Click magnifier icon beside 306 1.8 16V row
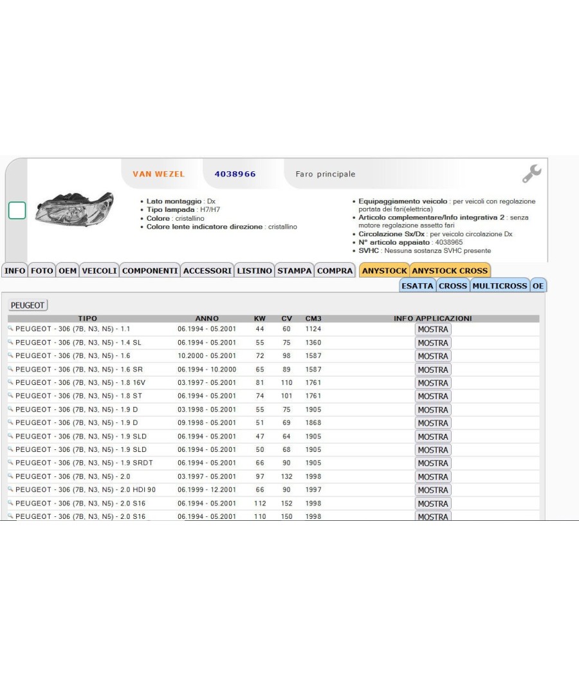The width and height of the screenshot is (579, 676). [10, 382]
